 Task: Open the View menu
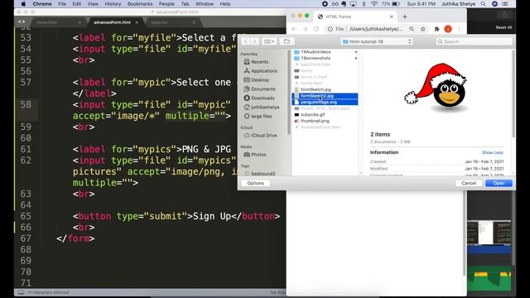pos(93,4)
